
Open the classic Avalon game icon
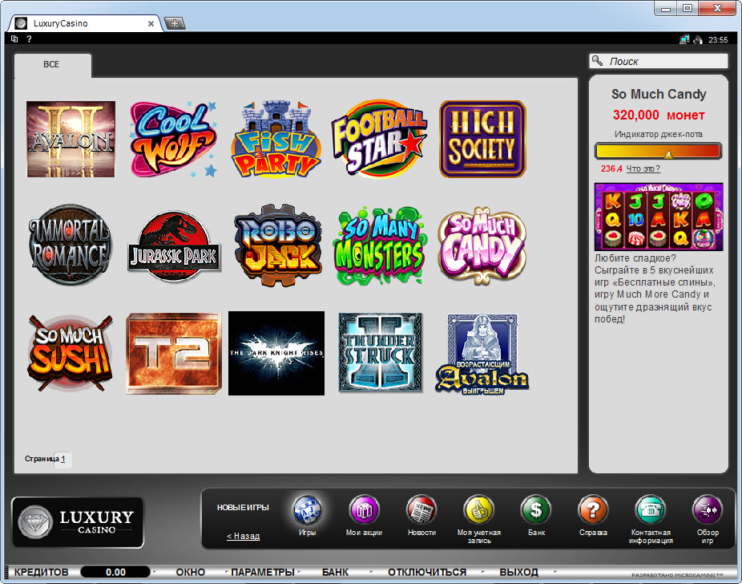(x=482, y=355)
